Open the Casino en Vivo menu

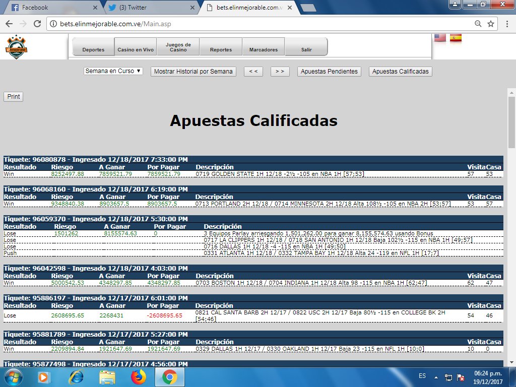[x=136, y=47]
